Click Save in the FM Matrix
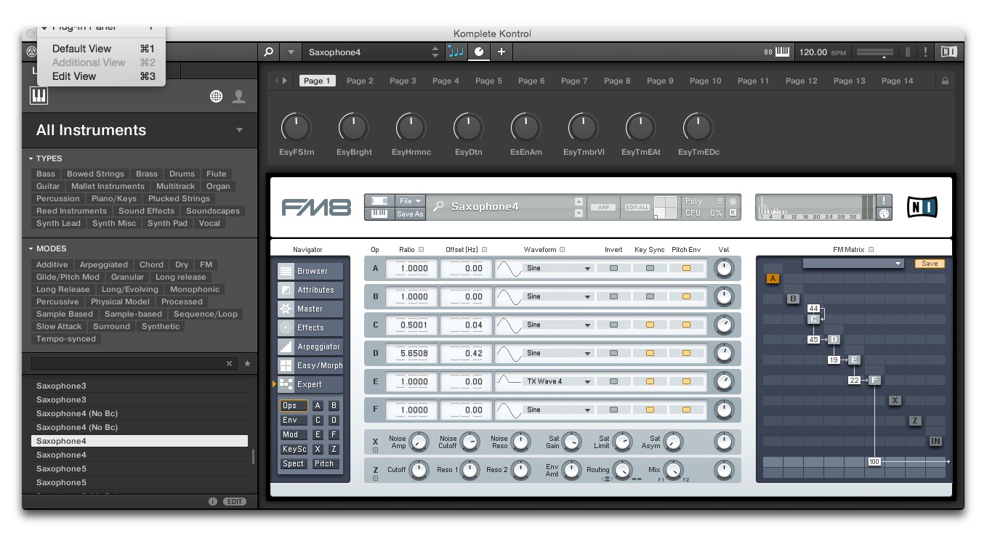987x536 pixels. point(930,264)
